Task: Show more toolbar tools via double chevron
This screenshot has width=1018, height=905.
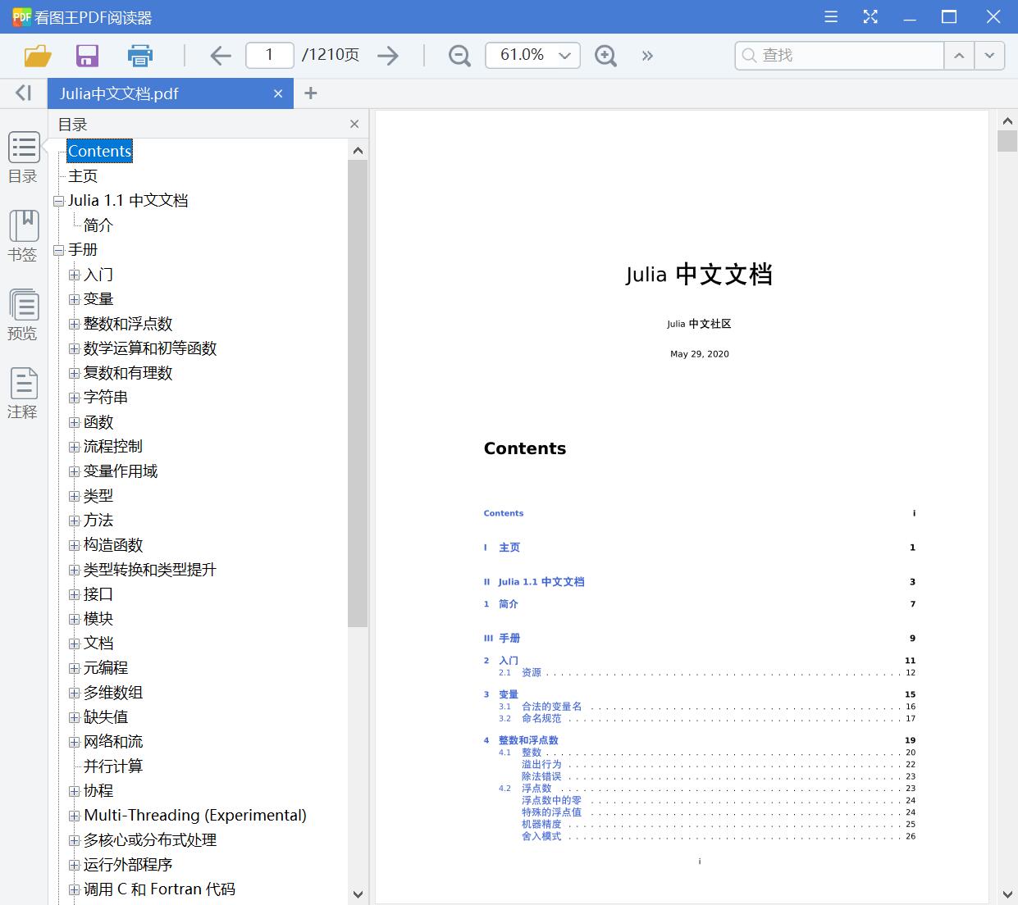Action: click(x=647, y=56)
